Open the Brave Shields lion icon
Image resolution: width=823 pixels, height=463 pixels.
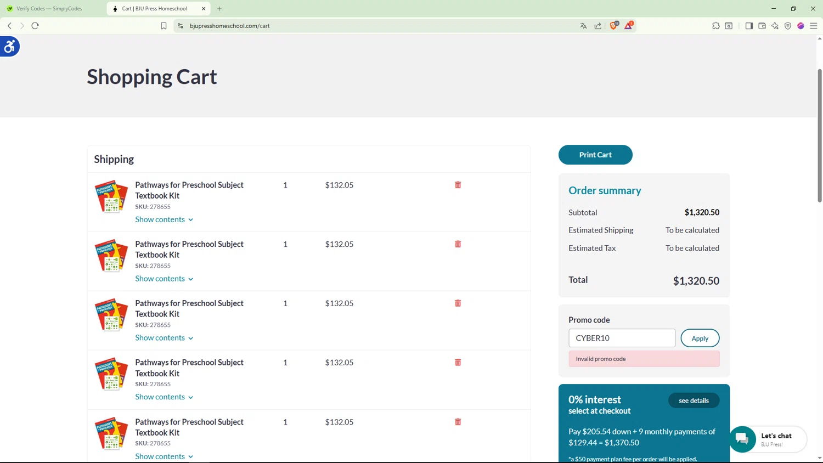coord(614,25)
